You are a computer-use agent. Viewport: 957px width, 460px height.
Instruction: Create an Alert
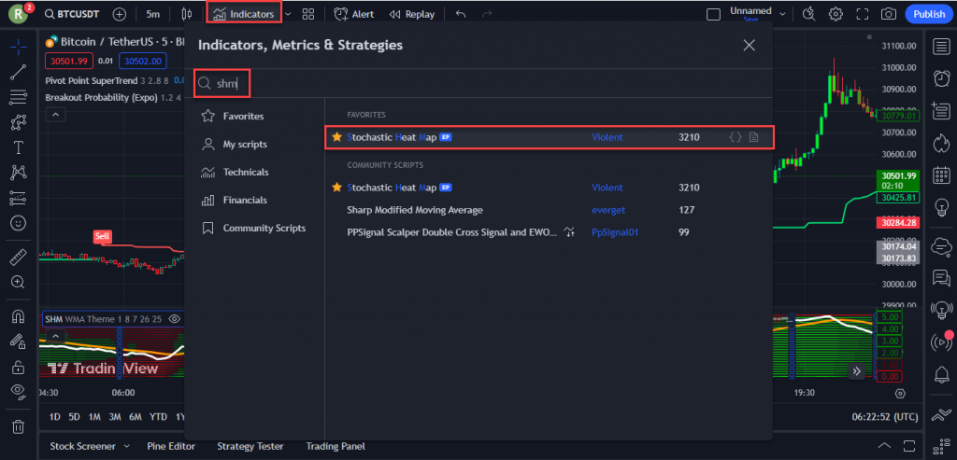(354, 14)
